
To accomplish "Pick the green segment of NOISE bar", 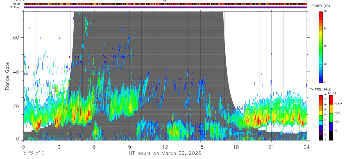I will tap(331, 118).
